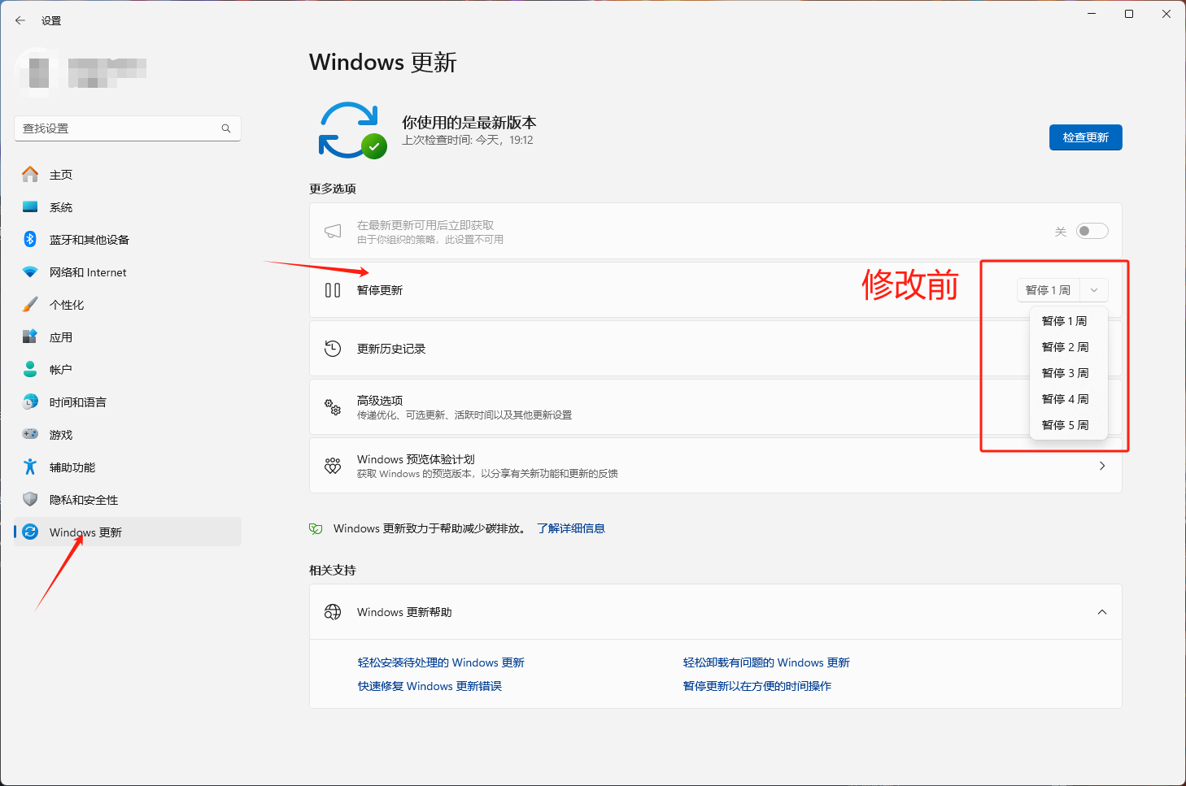
Task: Maximize the Settings window
Action: tap(1129, 14)
